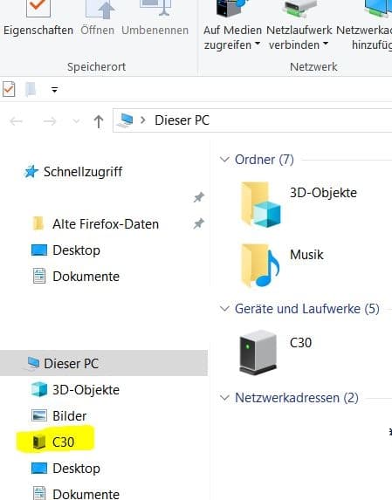Click the Schnellzugriff star icon
The image size is (392, 500).
pos(31,172)
